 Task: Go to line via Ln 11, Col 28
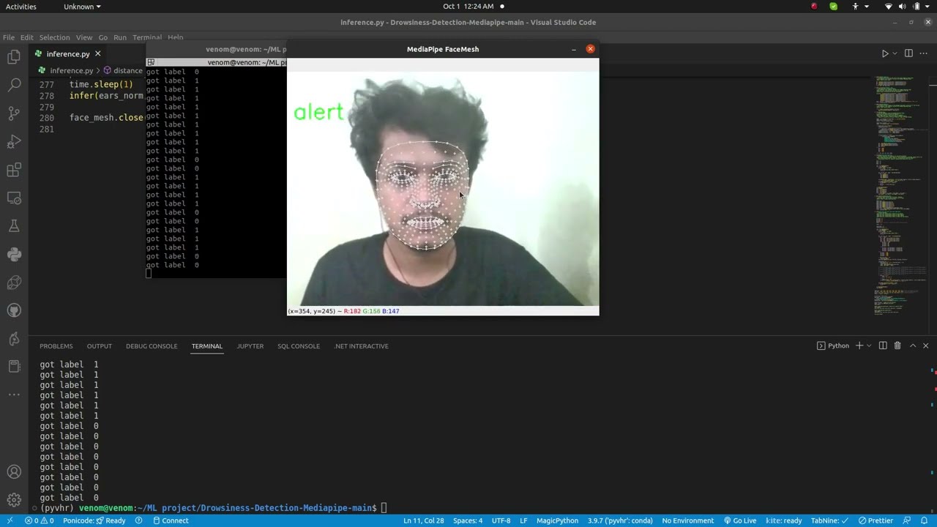point(423,520)
